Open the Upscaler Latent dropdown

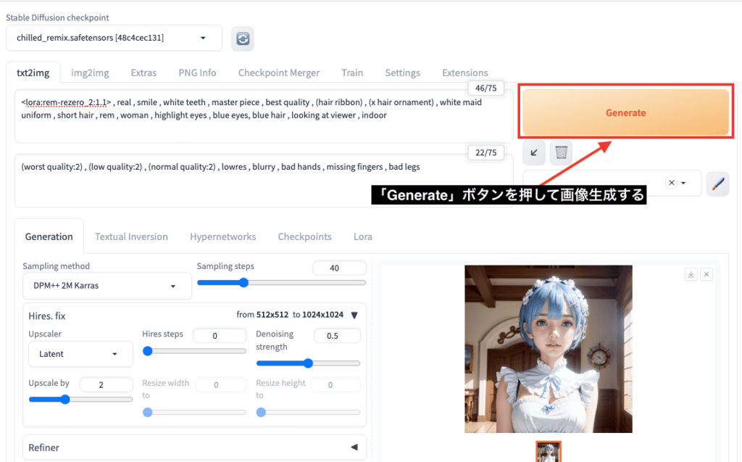pos(80,354)
